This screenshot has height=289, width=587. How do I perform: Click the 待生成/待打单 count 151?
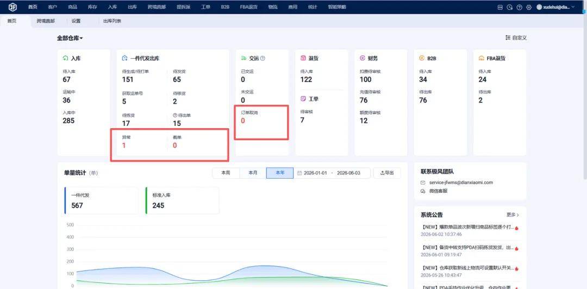pos(128,79)
